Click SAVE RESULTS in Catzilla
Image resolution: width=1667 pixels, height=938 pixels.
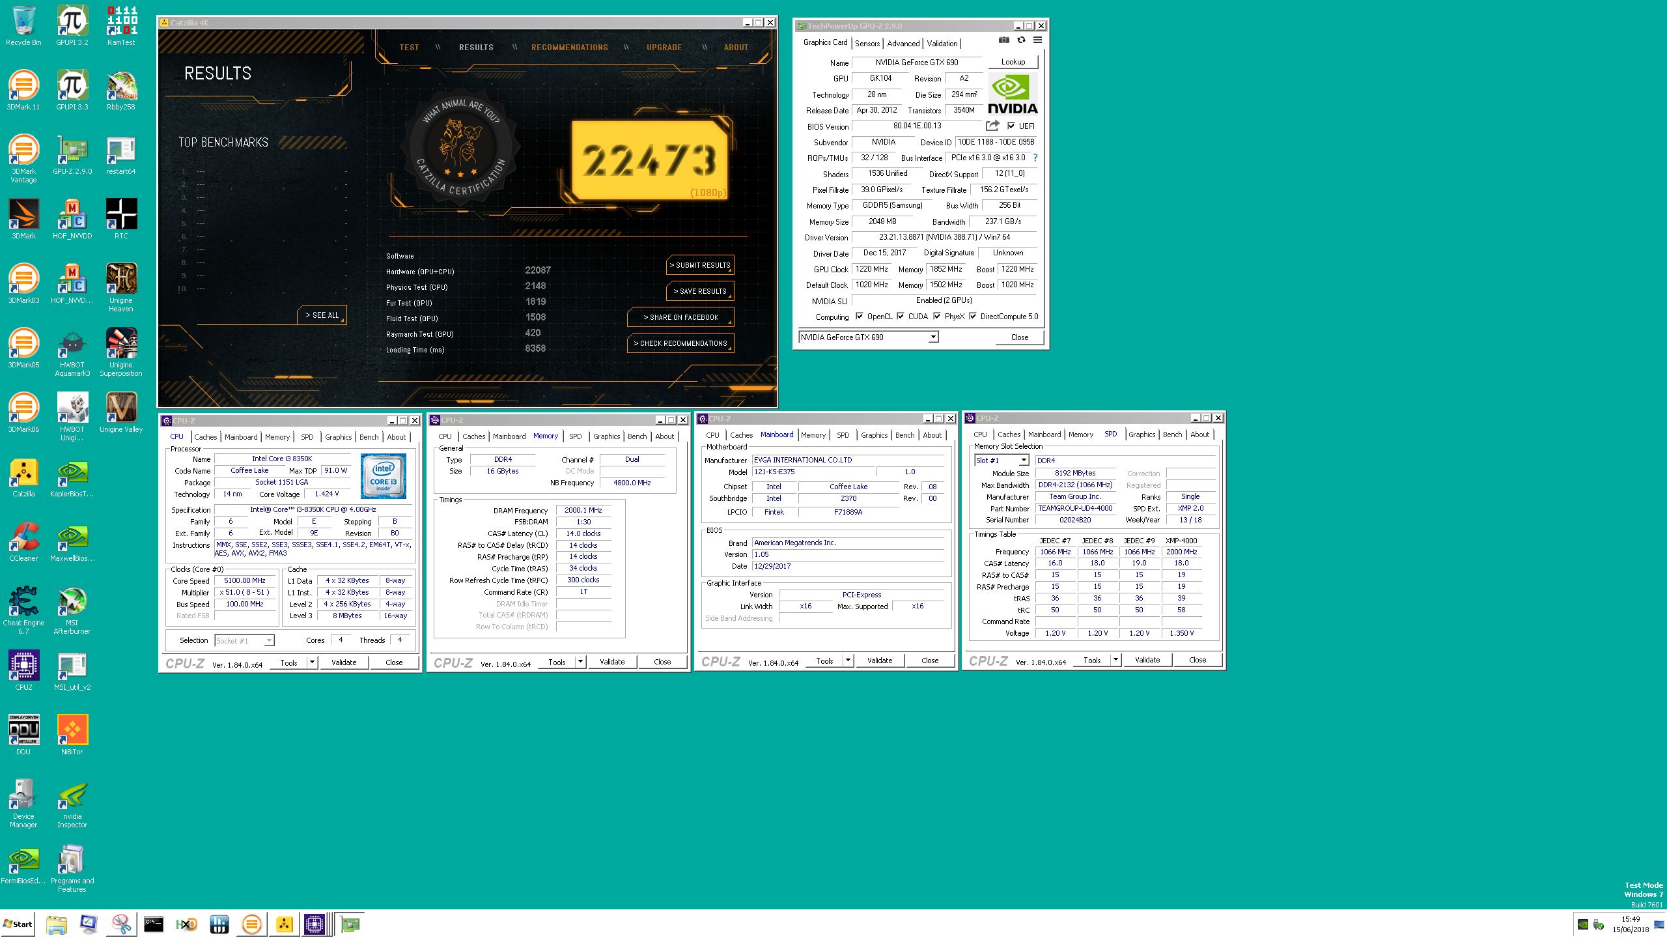700,291
